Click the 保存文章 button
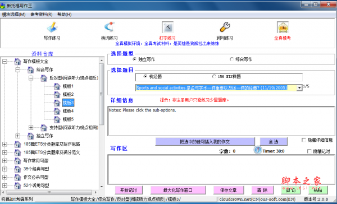 click(229, 190)
